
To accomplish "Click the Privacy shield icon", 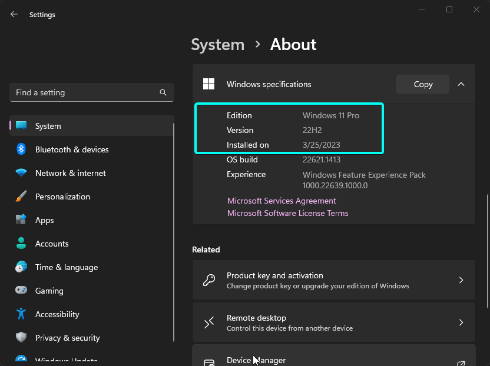I will pyautogui.click(x=21, y=337).
